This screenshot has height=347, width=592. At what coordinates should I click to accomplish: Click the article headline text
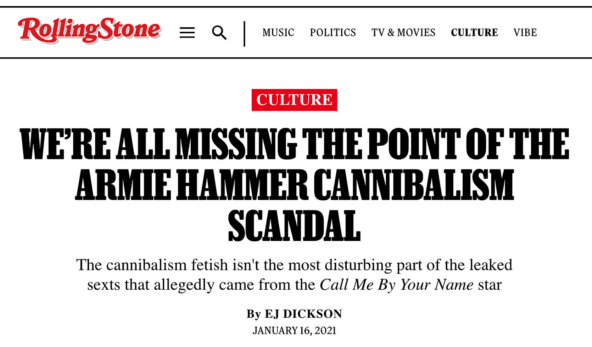[295, 184]
